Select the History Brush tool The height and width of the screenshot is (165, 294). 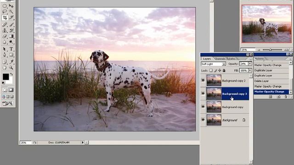[x=11, y=30]
